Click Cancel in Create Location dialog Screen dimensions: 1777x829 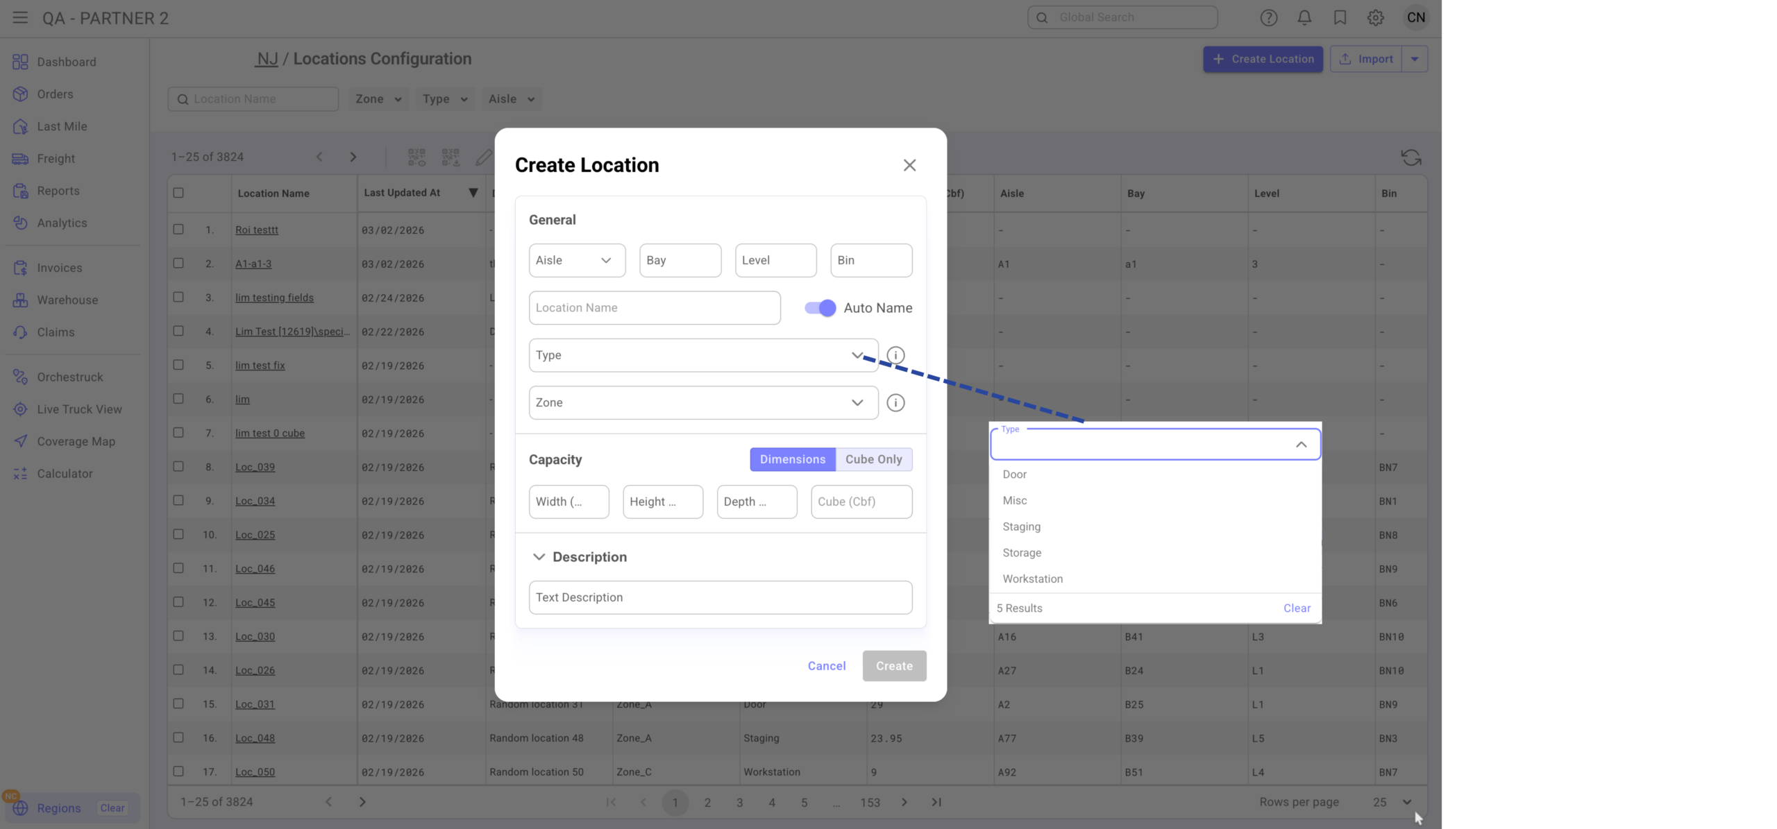coord(826,666)
